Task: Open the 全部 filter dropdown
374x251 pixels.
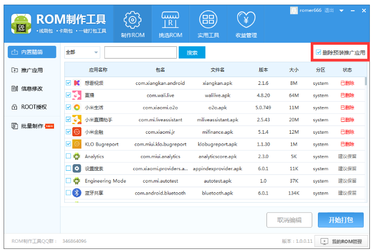Action: [x=82, y=52]
